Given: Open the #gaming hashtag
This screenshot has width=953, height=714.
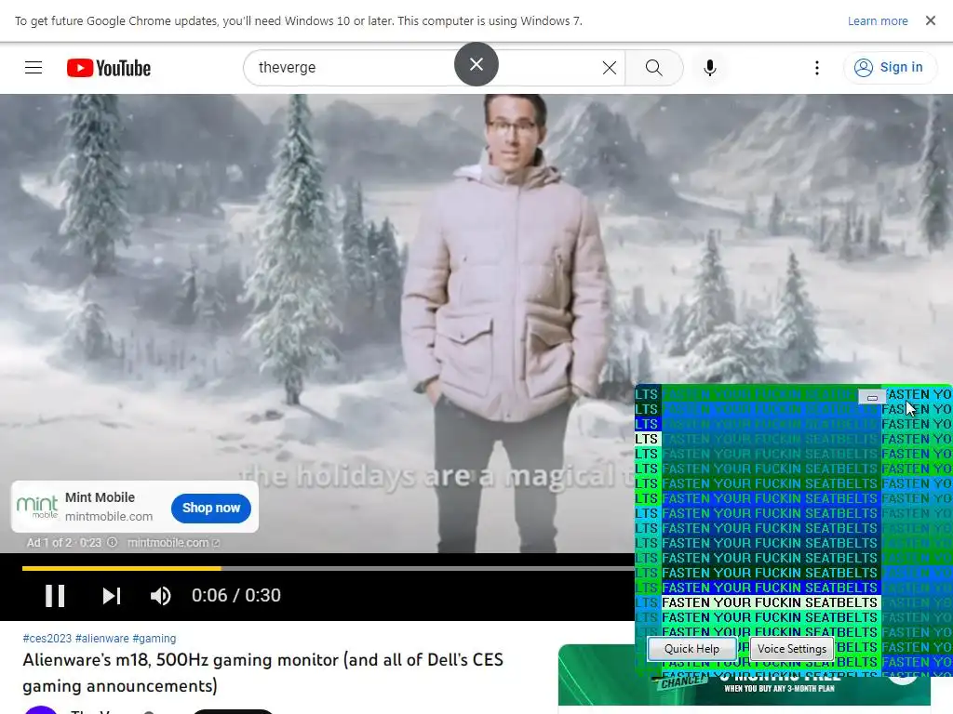Looking at the screenshot, I should (x=154, y=639).
